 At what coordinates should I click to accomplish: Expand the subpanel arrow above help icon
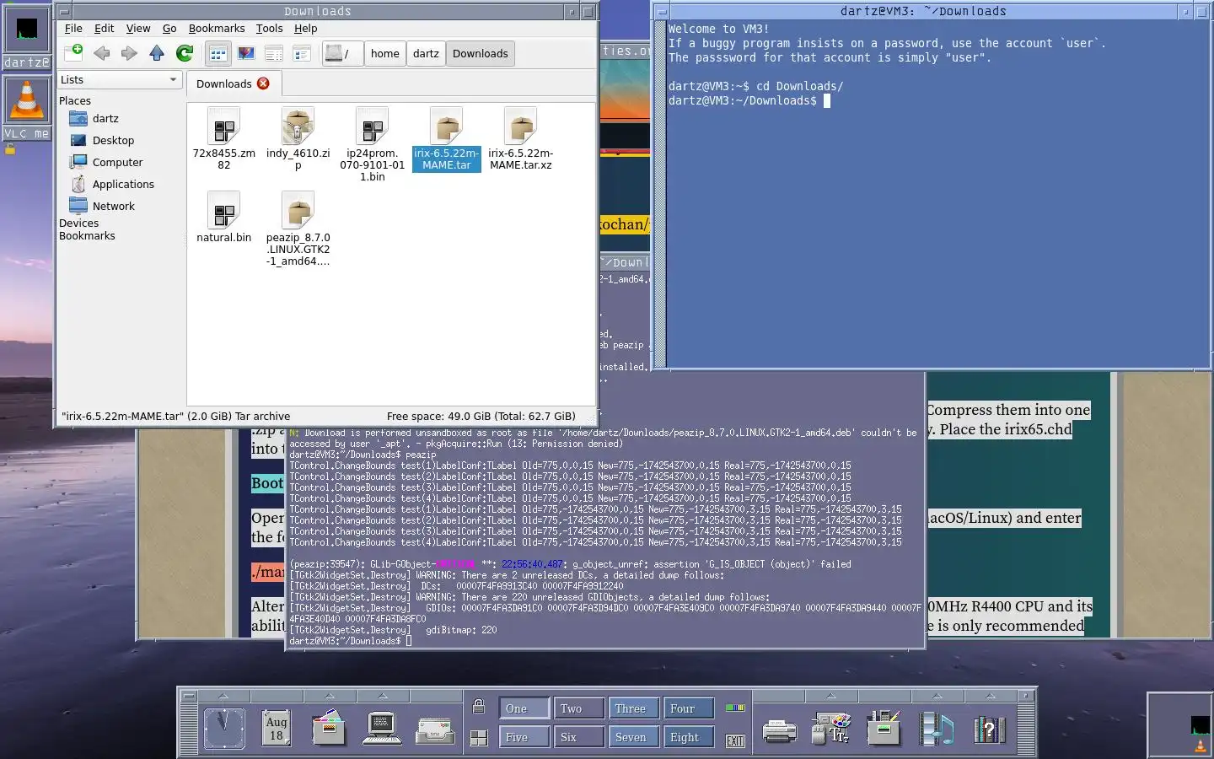pos(991,696)
